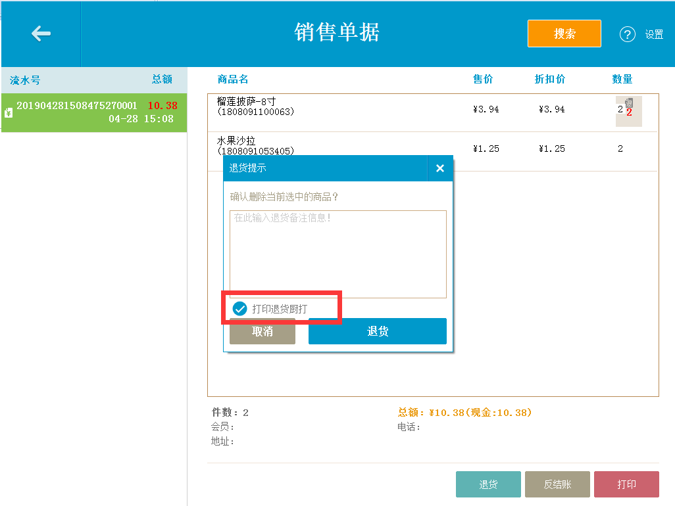Click the back arrow to leave 销售单据

point(41,34)
